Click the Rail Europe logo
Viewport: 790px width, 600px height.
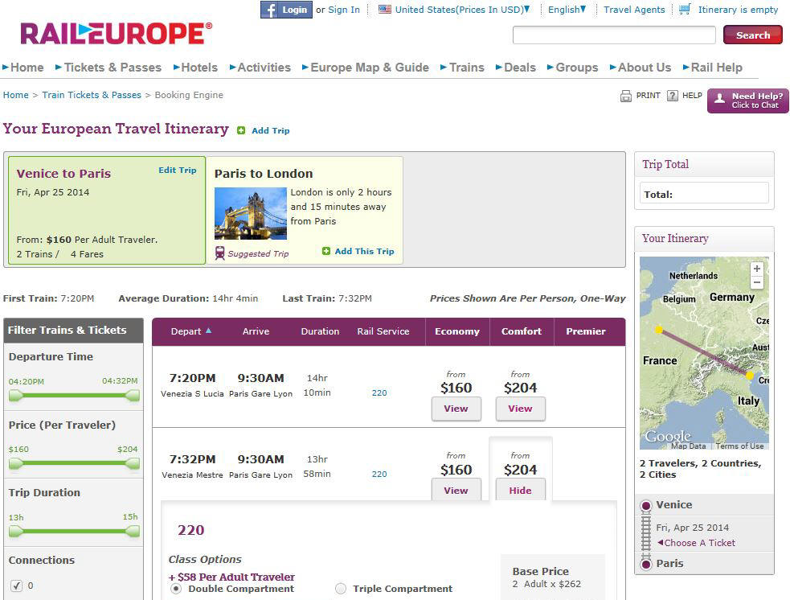pyautogui.click(x=116, y=33)
